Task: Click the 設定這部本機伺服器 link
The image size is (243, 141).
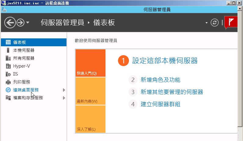Action: (x=165, y=61)
